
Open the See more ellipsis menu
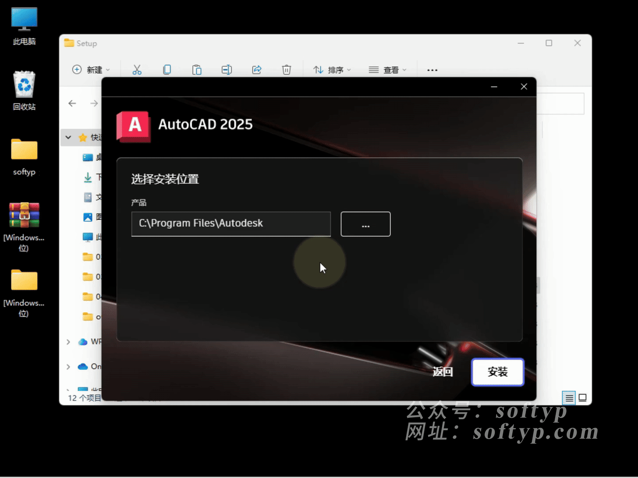(432, 70)
